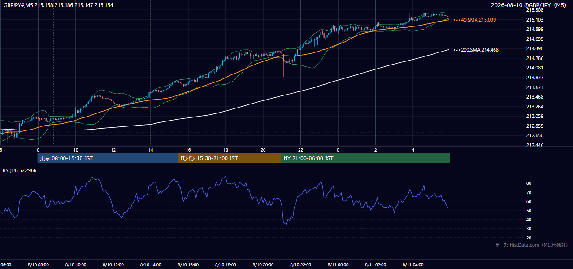Click price axis label 213.673
The image size is (573, 269).
(534, 87)
